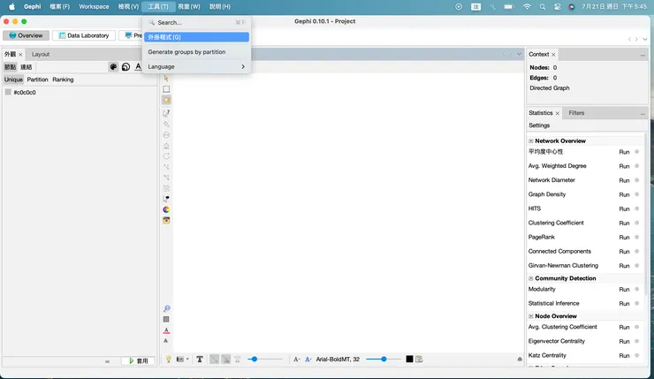The image size is (654, 379).
Task: Take a screenshot with camera icon
Action: point(166,220)
